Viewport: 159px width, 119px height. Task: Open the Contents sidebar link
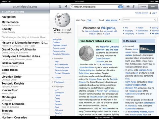click(56, 42)
